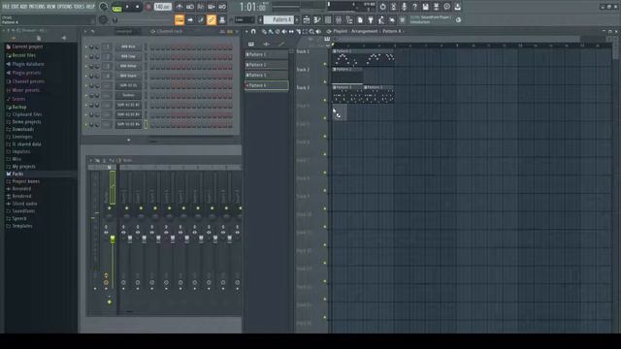Click the 808 Snare channel button
621x349 pixels.
point(128,76)
